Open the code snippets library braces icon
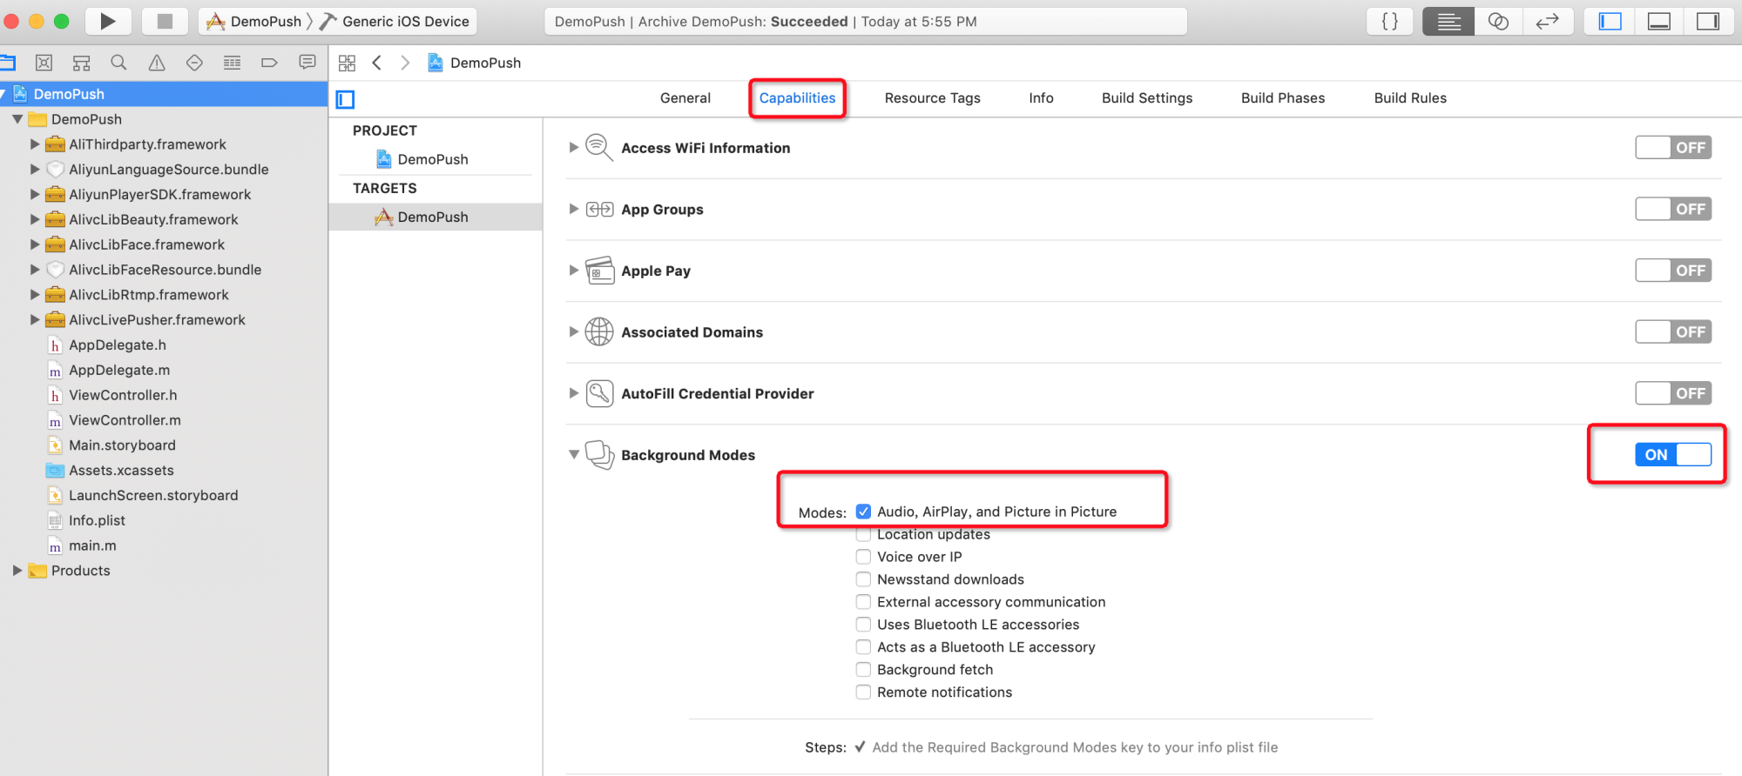 (1390, 21)
